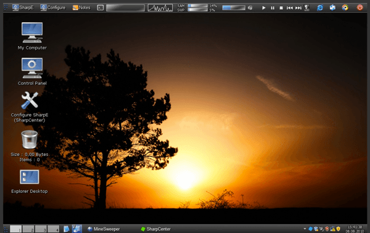
Task: Click the red power shutdown icon
Action: (360, 7)
